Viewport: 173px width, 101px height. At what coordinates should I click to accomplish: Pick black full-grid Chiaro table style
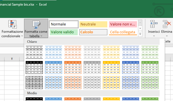tap(34, 83)
